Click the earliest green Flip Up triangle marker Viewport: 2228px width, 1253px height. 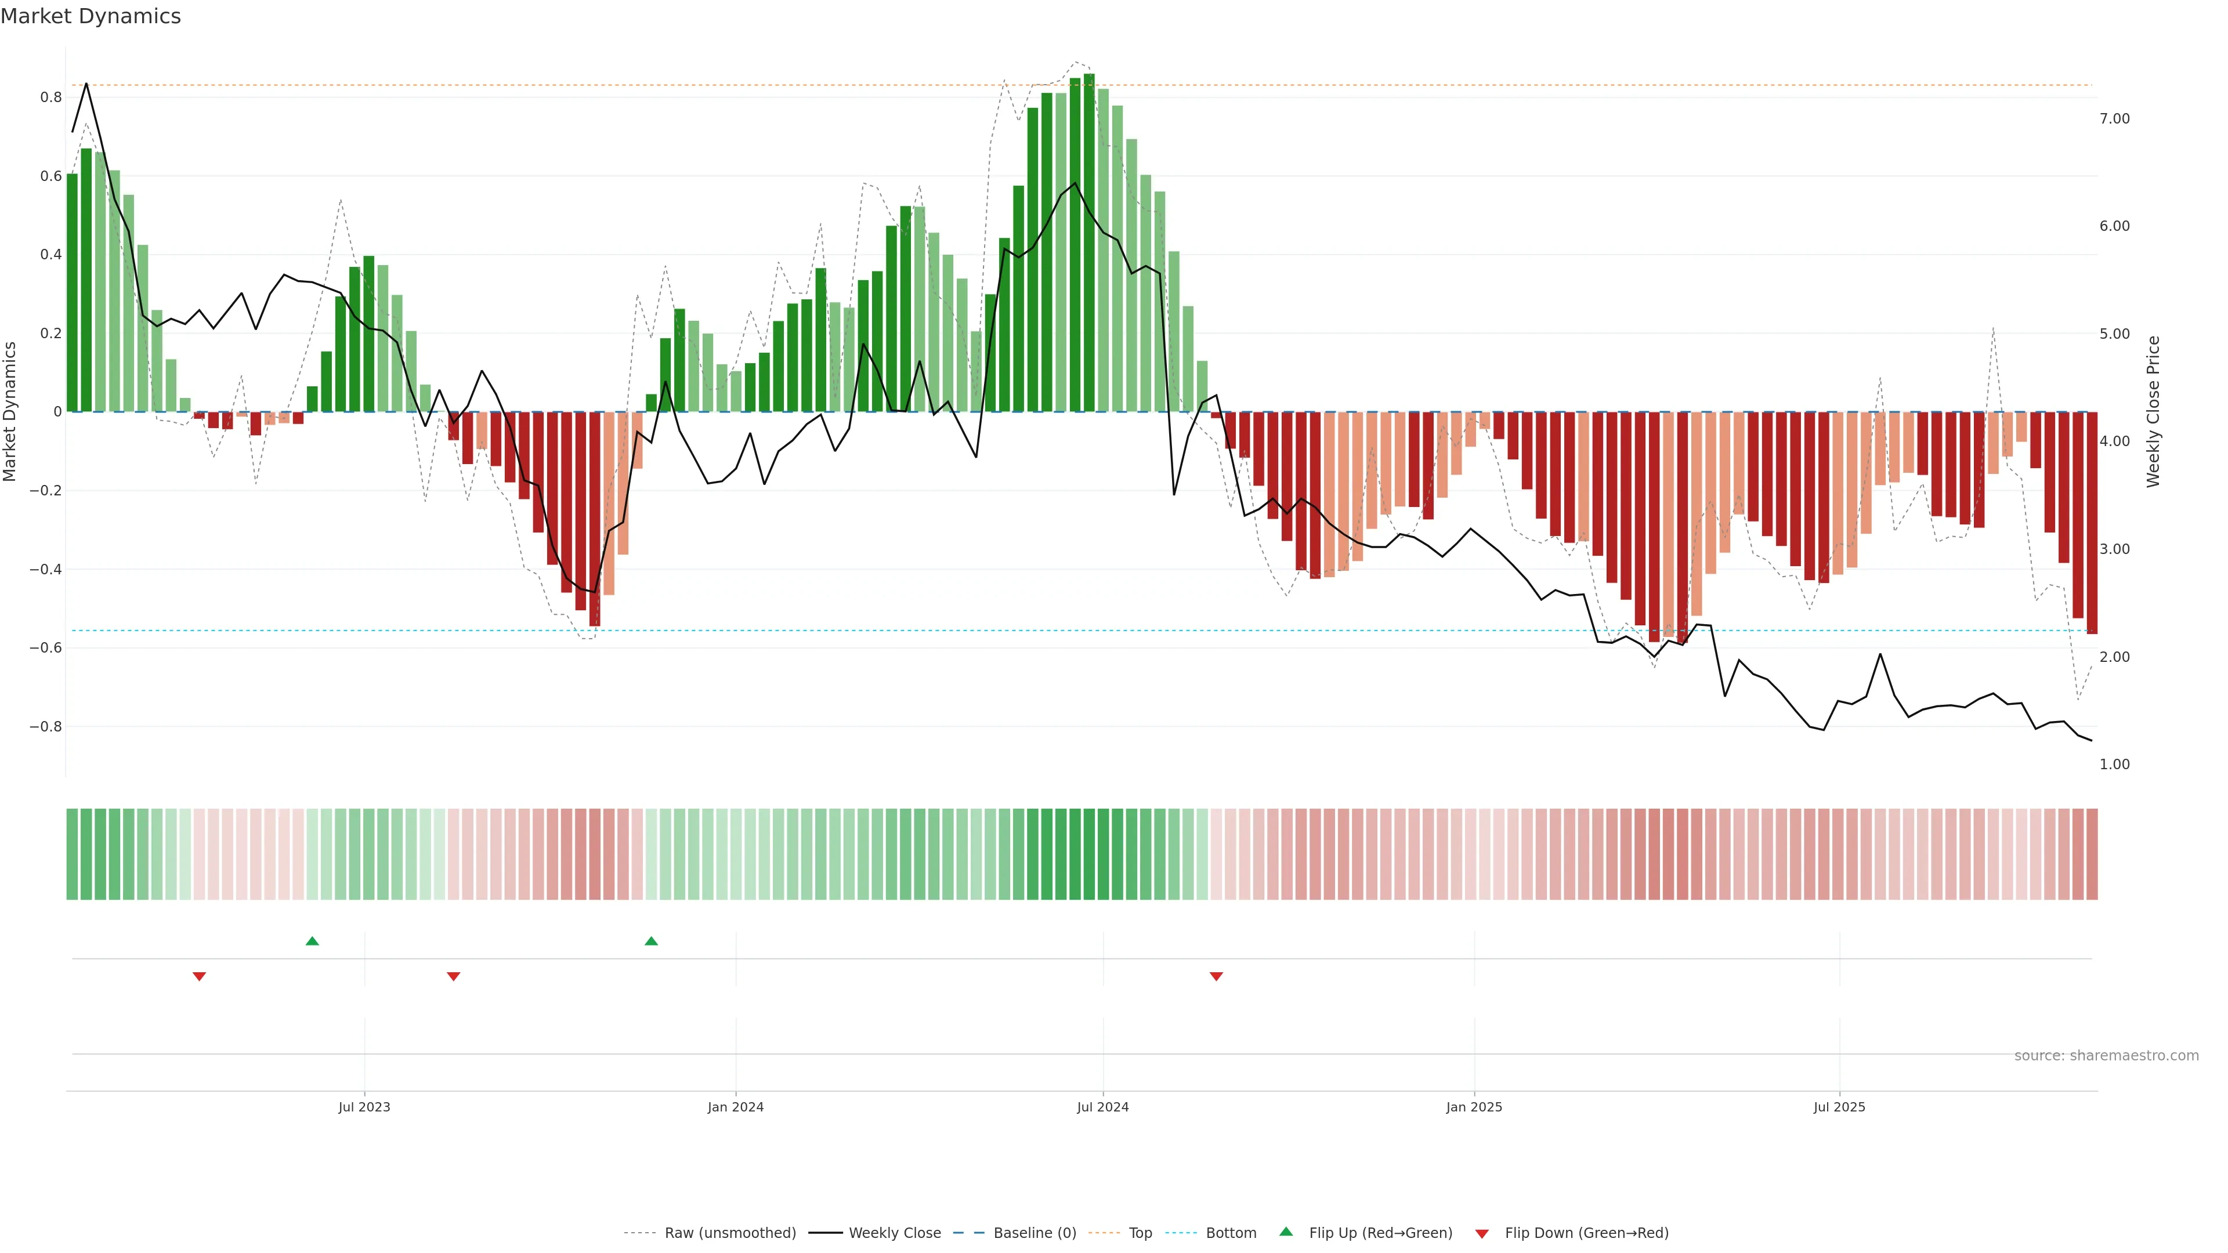[312, 941]
